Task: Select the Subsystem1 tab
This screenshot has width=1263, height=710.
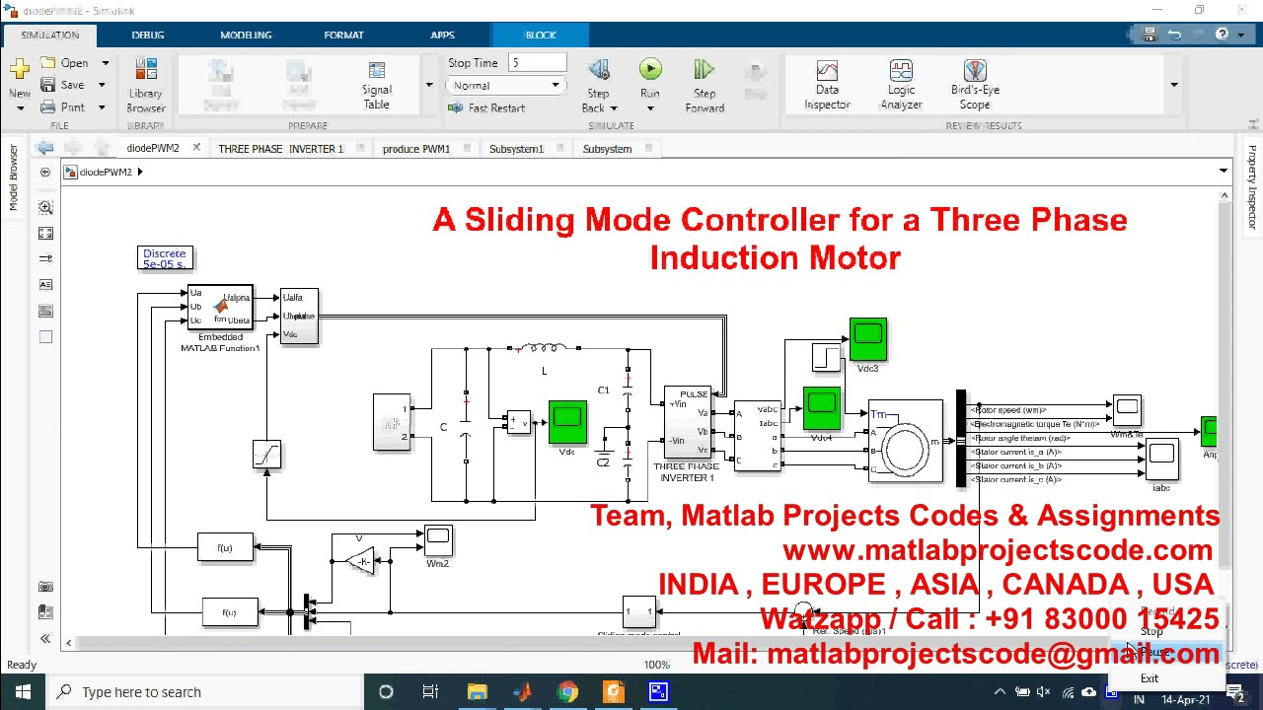Action: tap(516, 149)
